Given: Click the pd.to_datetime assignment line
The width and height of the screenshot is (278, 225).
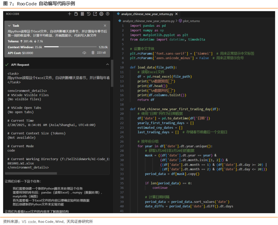Looking at the screenshot, I should [174, 118].
